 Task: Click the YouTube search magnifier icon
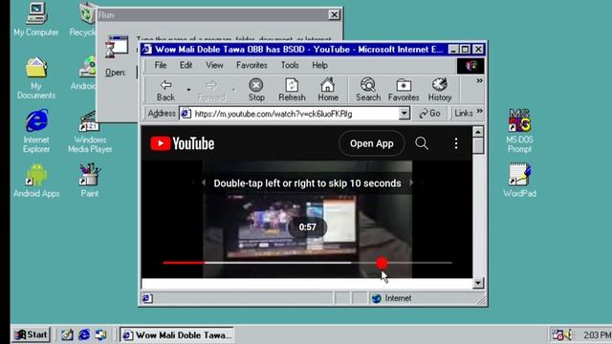point(422,143)
